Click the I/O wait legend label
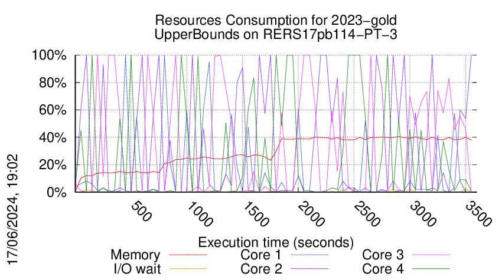Image resolution: width=502 pixels, height=280 pixels. pyautogui.click(x=137, y=269)
